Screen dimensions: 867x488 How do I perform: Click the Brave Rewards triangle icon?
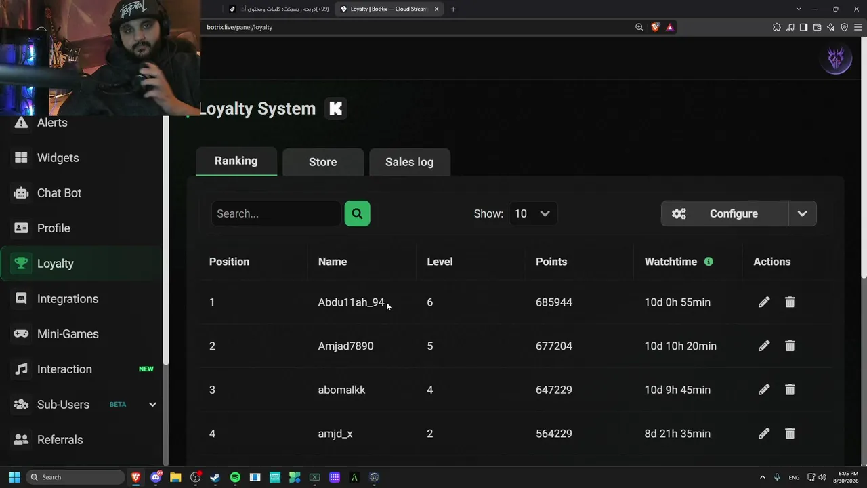coord(670,27)
